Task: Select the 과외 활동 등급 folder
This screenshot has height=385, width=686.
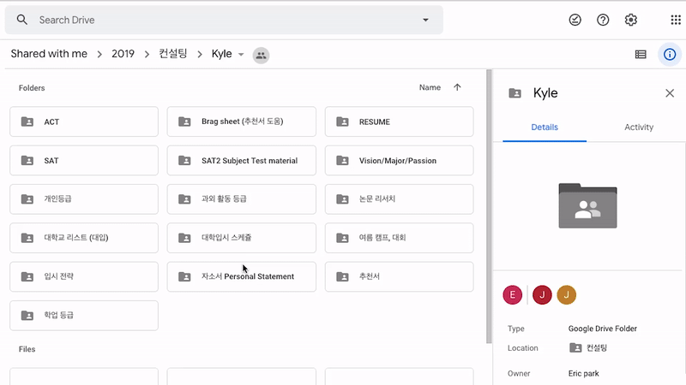Action: click(242, 199)
